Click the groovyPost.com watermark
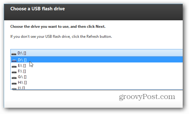This screenshot has height=114, width=189. pos(147,97)
